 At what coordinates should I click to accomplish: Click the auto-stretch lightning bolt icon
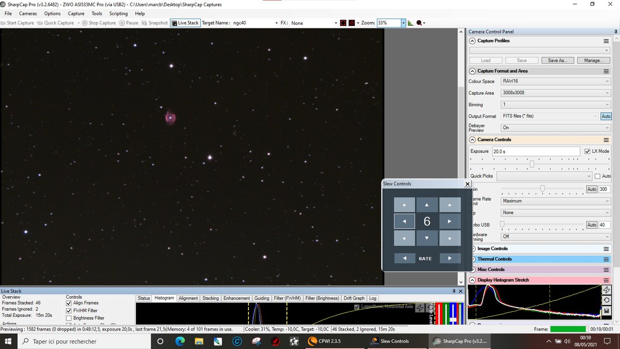(606, 290)
